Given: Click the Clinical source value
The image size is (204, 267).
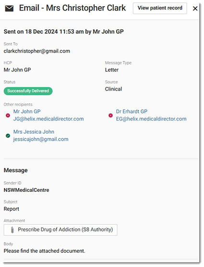Looking at the screenshot, I should pyautogui.click(x=113, y=89).
